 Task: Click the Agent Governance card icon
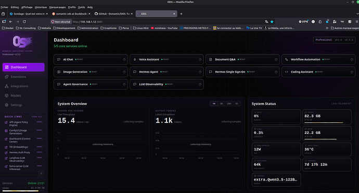59,84
